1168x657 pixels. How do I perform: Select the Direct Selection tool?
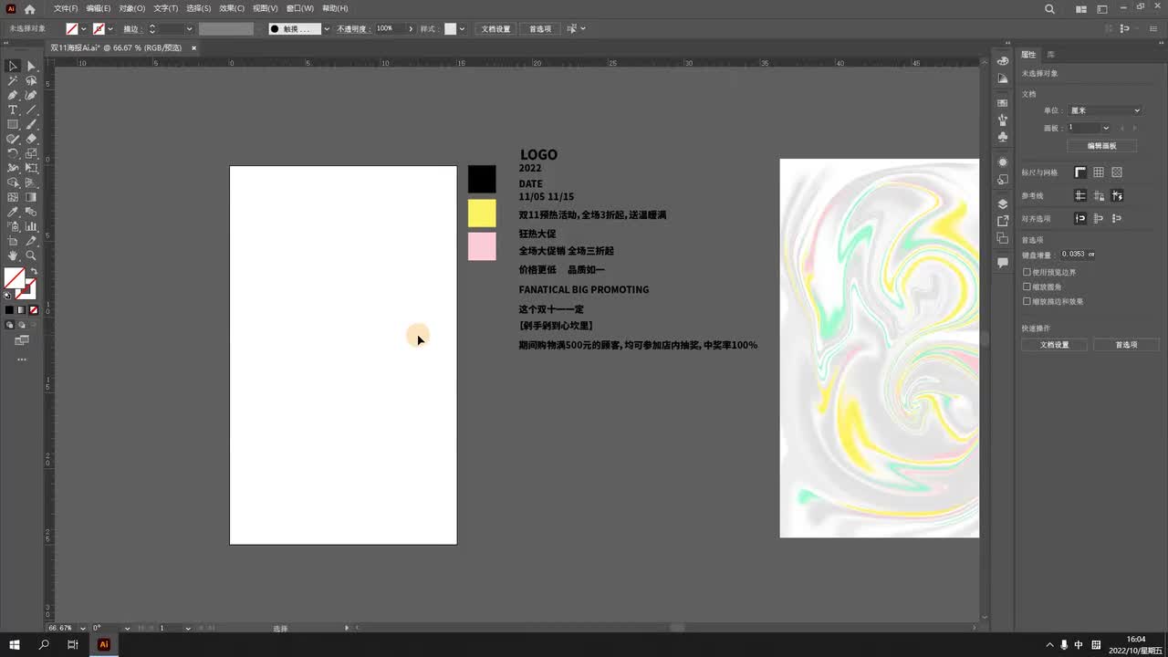click(x=31, y=66)
